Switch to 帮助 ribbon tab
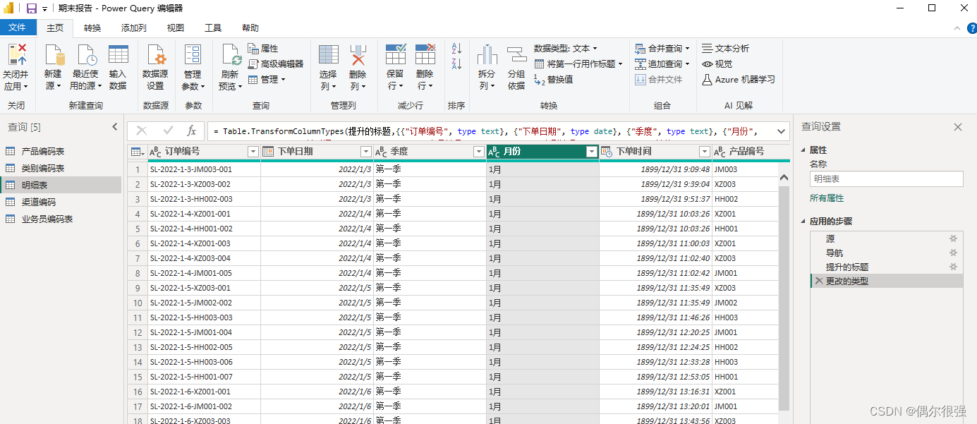Viewport: 977px width, 424px height. pyautogui.click(x=250, y=28)
